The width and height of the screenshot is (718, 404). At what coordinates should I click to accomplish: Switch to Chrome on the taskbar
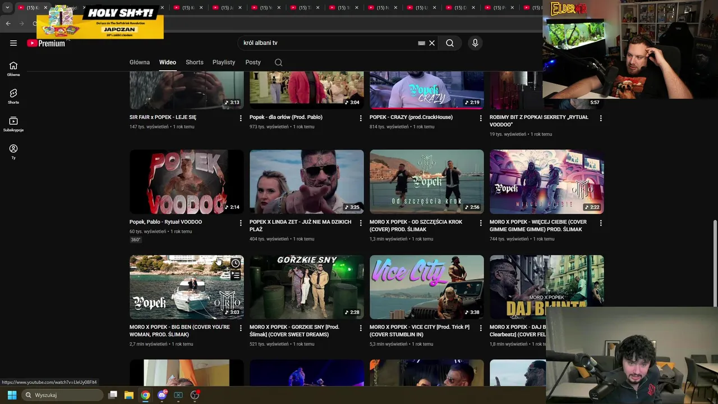(x=145, y=395)
